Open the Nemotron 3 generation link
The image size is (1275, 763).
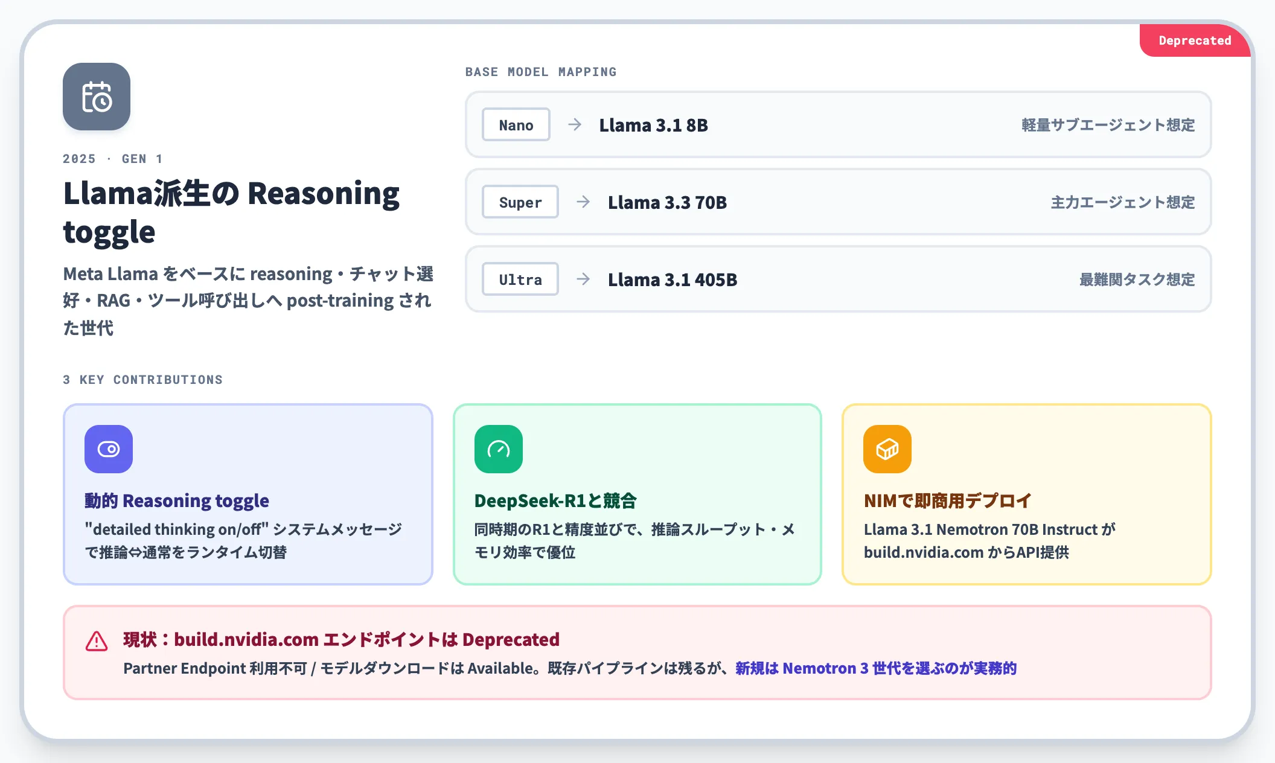coord(876,668)
